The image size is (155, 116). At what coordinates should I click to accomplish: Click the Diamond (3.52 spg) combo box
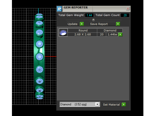click(80, 104)
